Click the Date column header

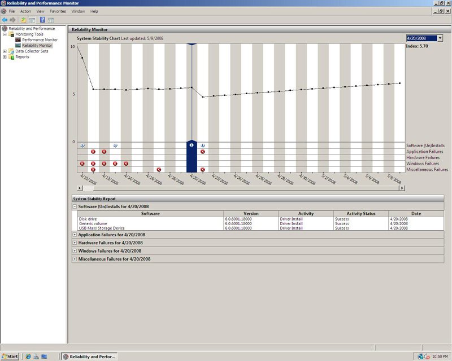tap(416, 214)
